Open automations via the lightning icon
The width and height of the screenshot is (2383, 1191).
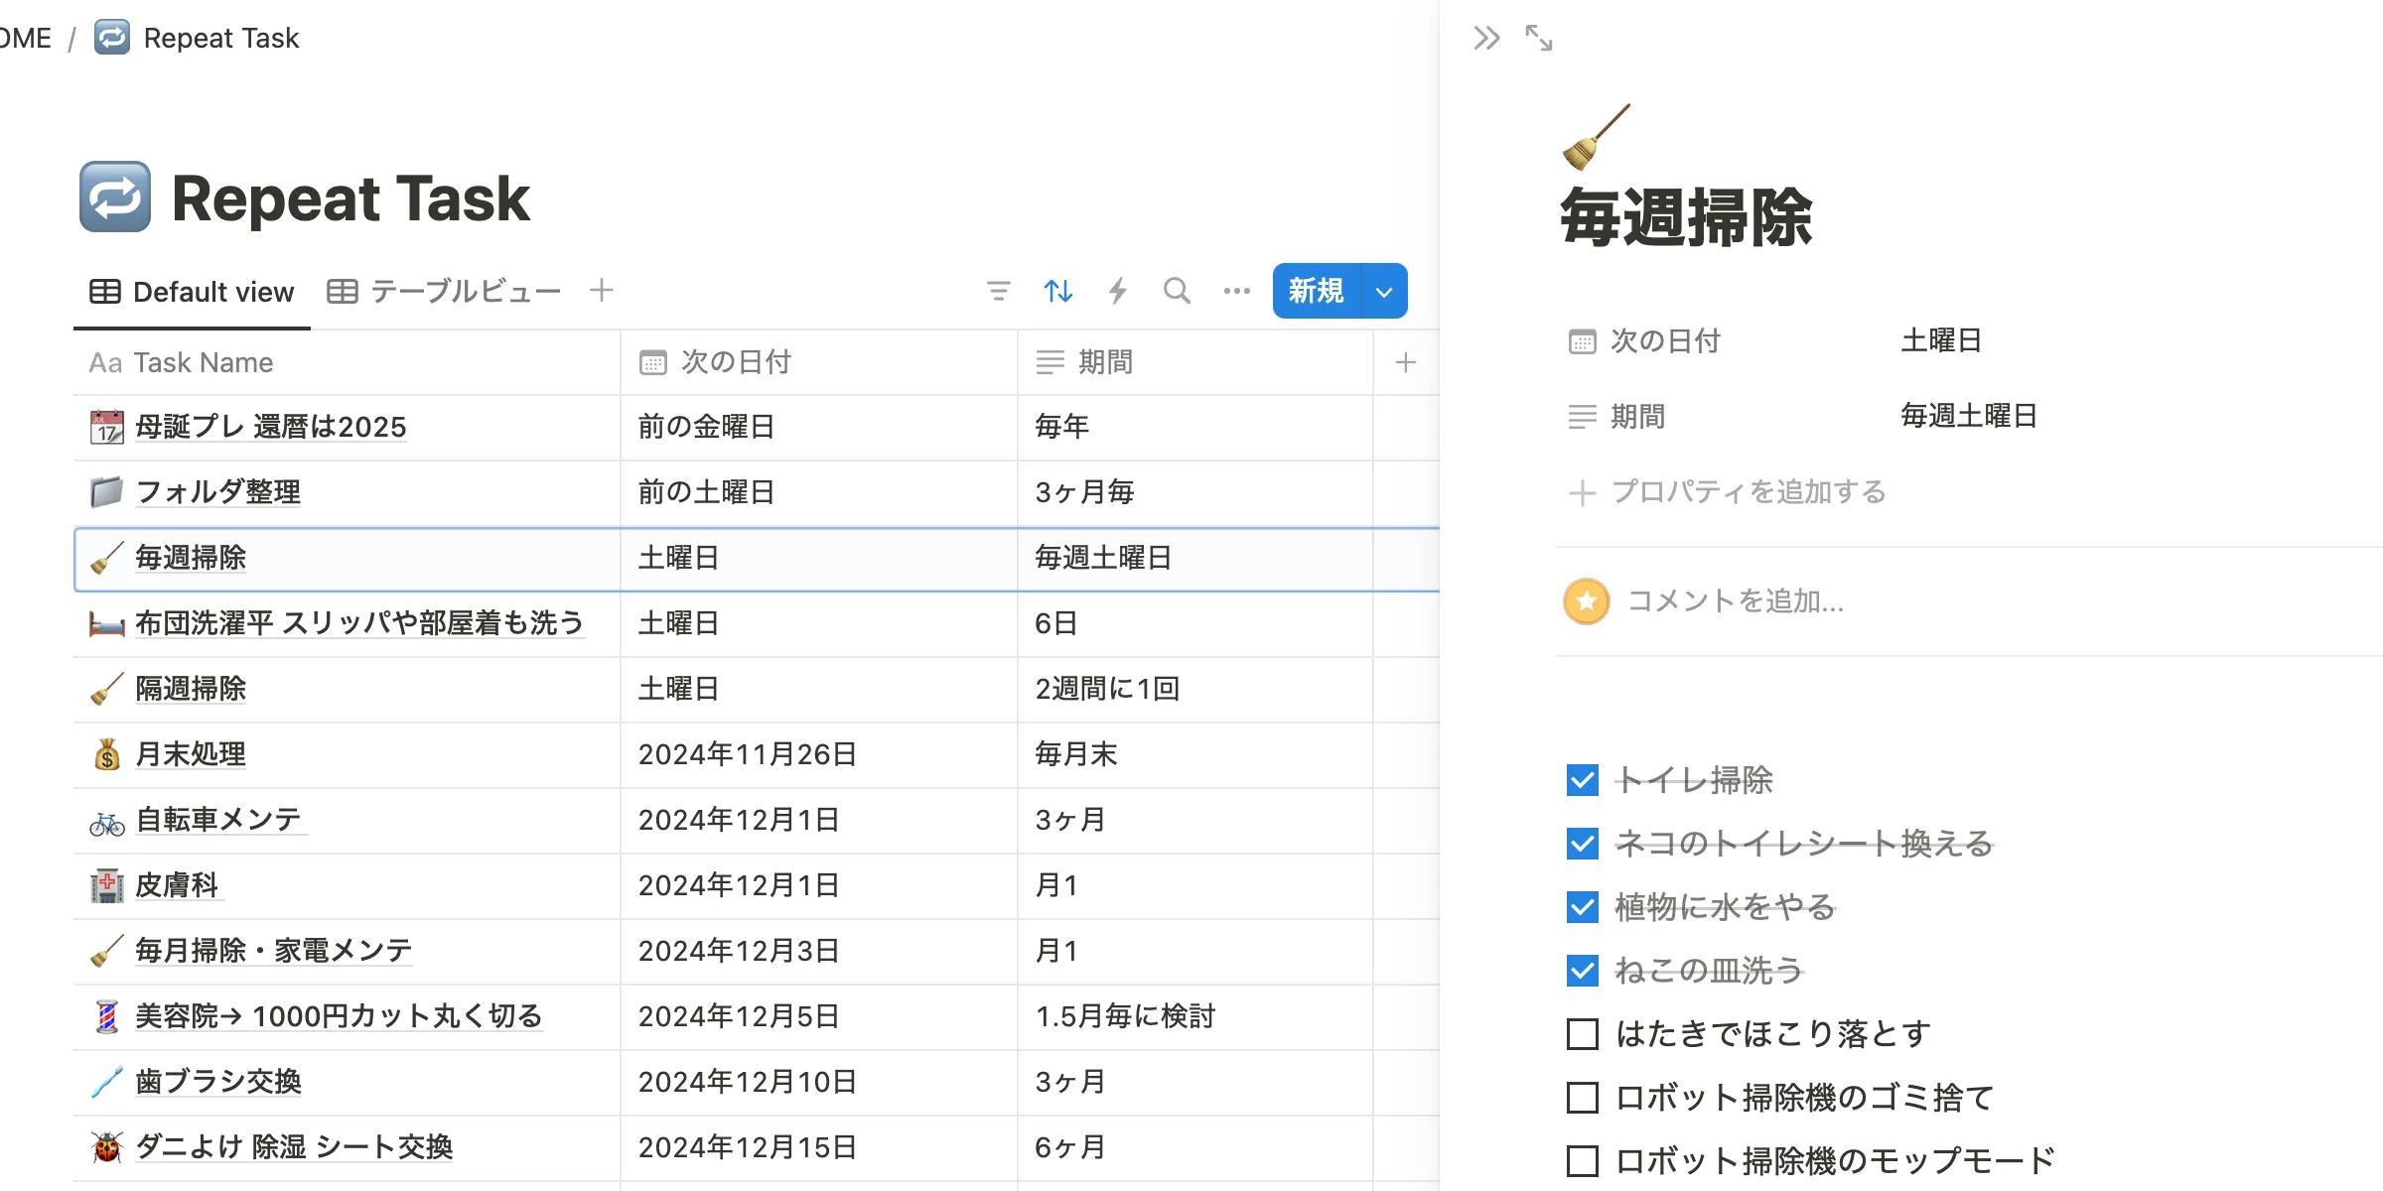tap(1118, 291)
